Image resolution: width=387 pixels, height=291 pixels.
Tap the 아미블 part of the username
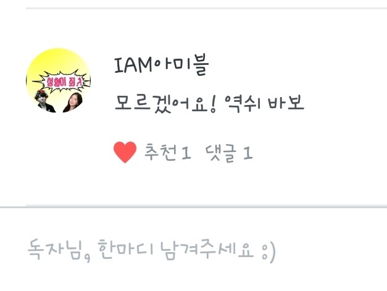(x=181, y=65)
